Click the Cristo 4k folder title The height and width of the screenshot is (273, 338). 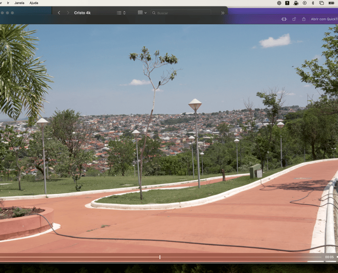(x=82, y=13)
